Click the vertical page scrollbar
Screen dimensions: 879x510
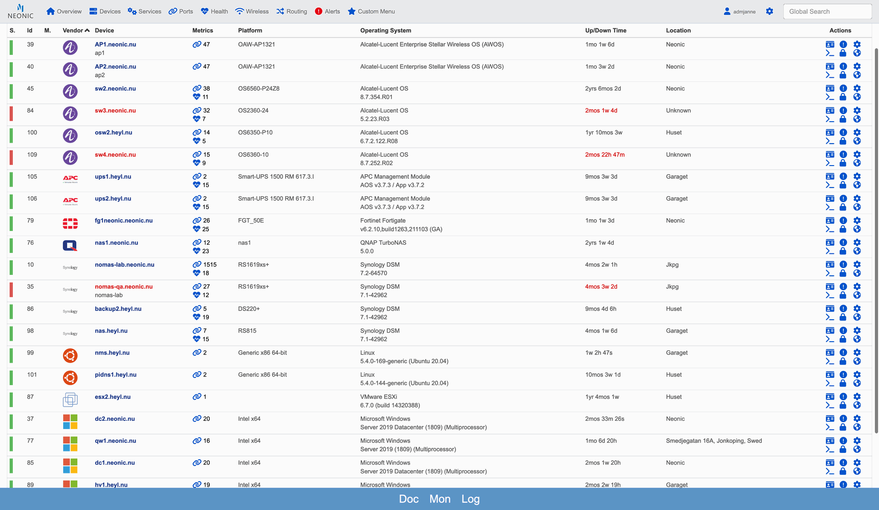pos(876,240)
